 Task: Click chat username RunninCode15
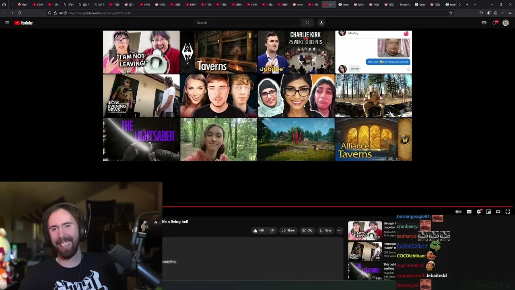pos(412,246)
